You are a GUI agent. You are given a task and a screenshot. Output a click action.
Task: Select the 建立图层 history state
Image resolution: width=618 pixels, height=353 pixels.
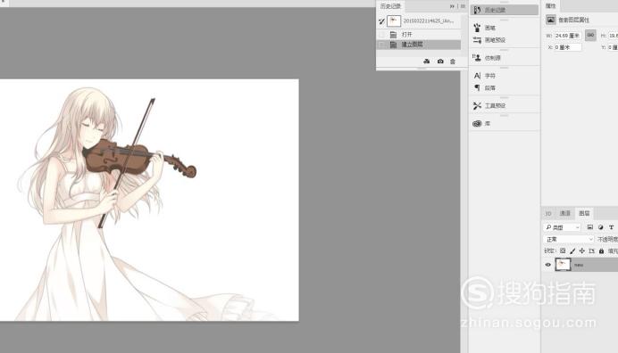tap(419, 45)
